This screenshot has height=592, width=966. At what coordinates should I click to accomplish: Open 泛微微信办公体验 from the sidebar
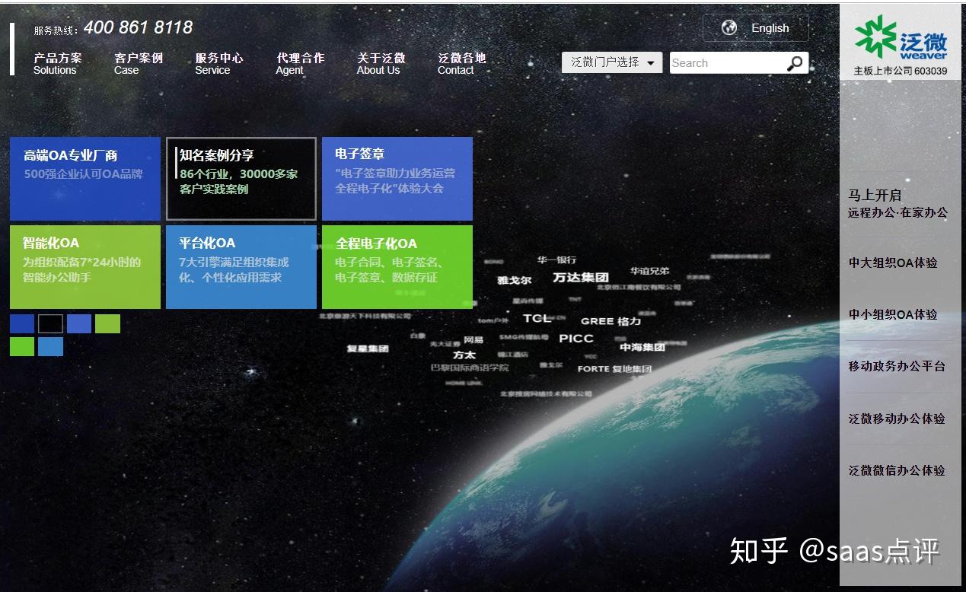[x=897, y=471]
